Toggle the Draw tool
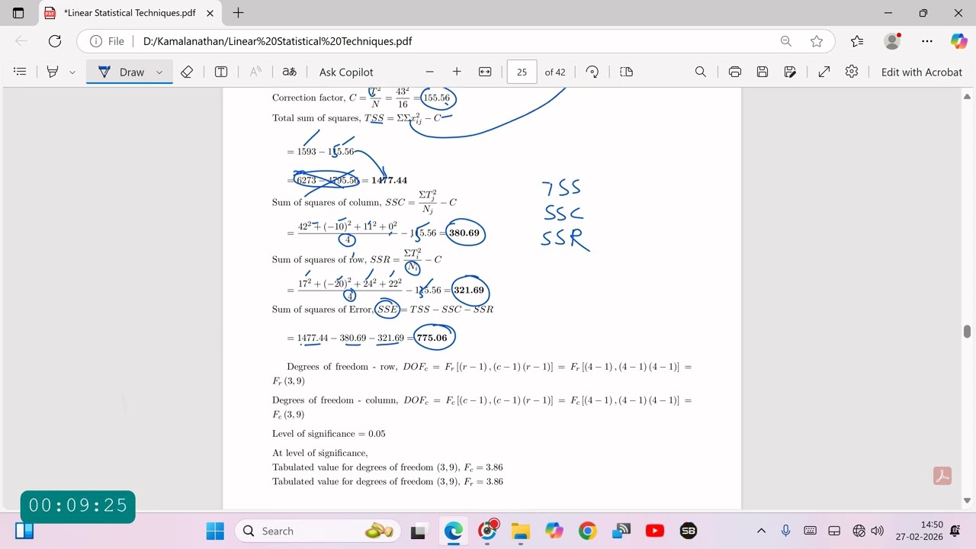This screenshot has height=549, width=976. click(x=122, y=72)
